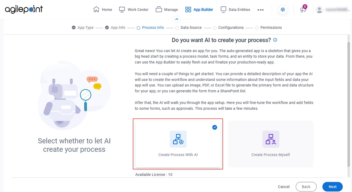The image size is (352, 192).
Task: Click the Cancel link
Action: 284,187
